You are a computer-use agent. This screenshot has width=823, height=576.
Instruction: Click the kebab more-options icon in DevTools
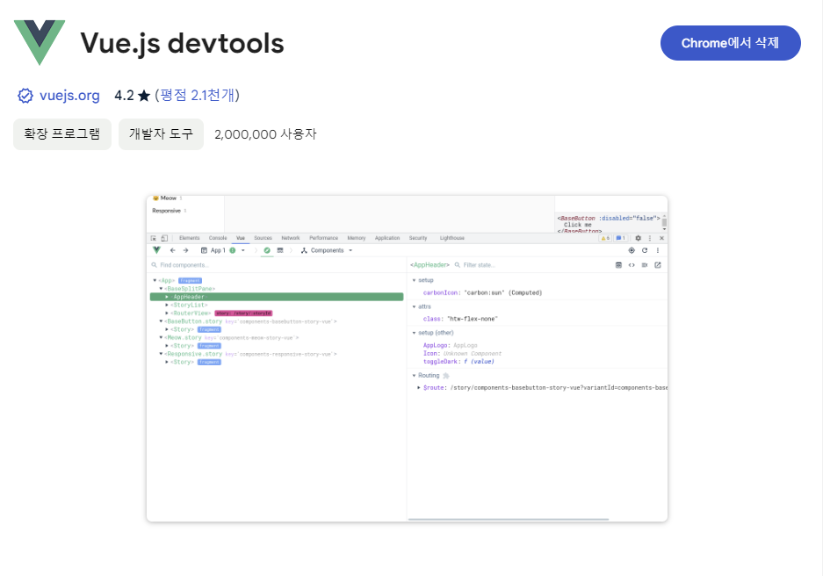point(649,238)
